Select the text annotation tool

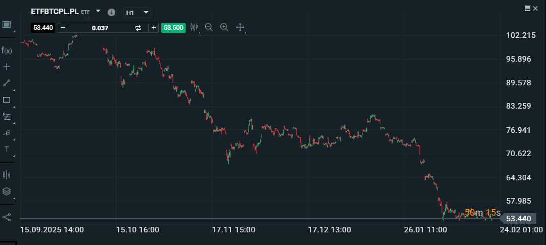7,149
